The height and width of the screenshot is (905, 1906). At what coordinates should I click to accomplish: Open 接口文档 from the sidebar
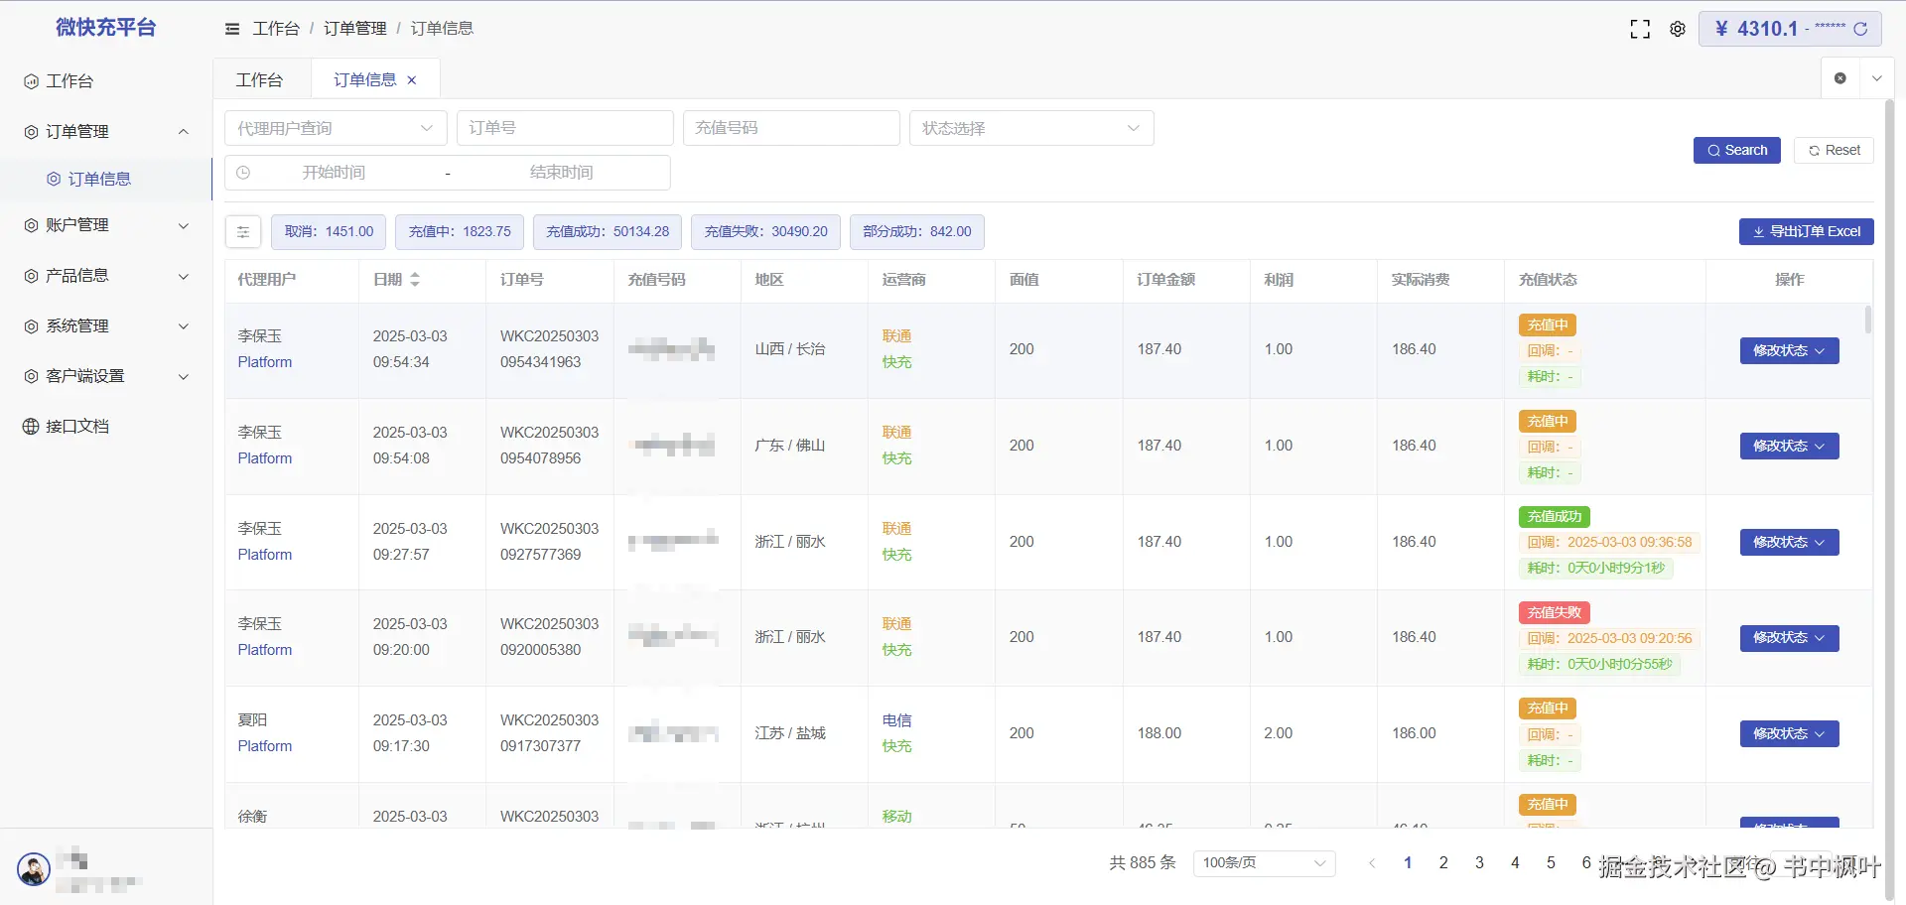pyautogui.click(x=106, y=427)
